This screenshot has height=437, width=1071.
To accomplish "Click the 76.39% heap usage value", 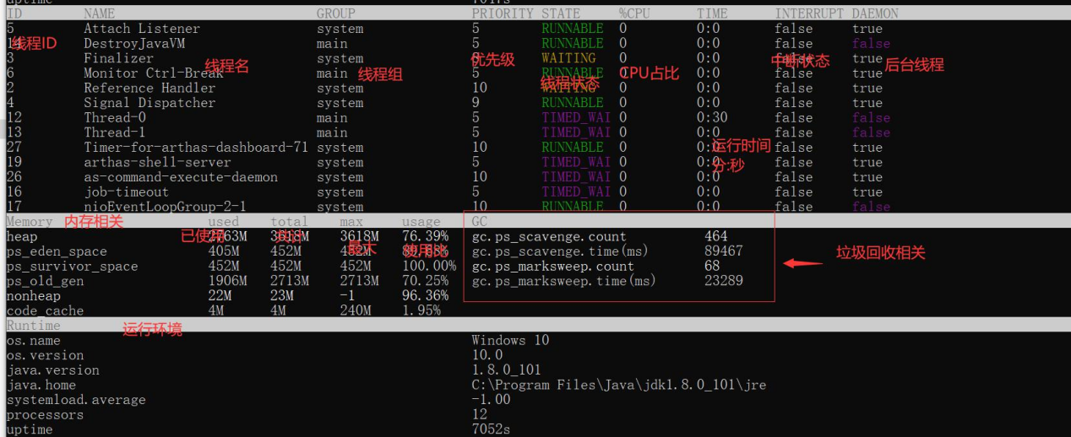I will pos(425,236).
